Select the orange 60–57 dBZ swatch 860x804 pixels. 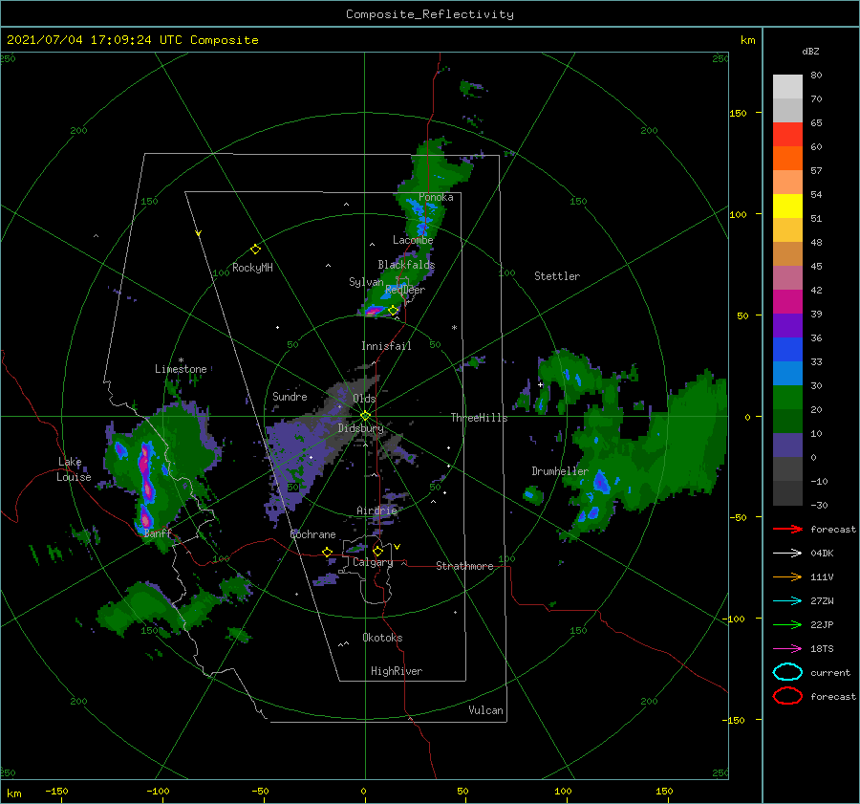[x=787, y=158]
